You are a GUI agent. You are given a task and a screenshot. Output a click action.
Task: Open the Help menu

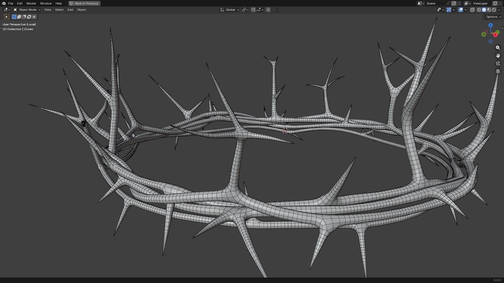59,3
